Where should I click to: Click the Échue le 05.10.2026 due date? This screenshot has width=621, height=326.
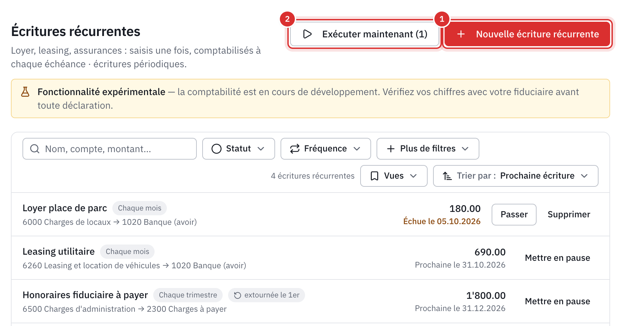(x=442, y=221)
